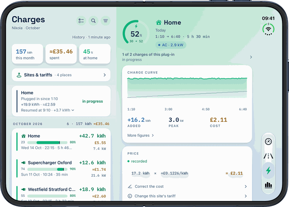The width and height of the screenshot is (289, 207).
Task: Click the +16.2 kWh ADDED figure
Action: (x=139, y=122)
